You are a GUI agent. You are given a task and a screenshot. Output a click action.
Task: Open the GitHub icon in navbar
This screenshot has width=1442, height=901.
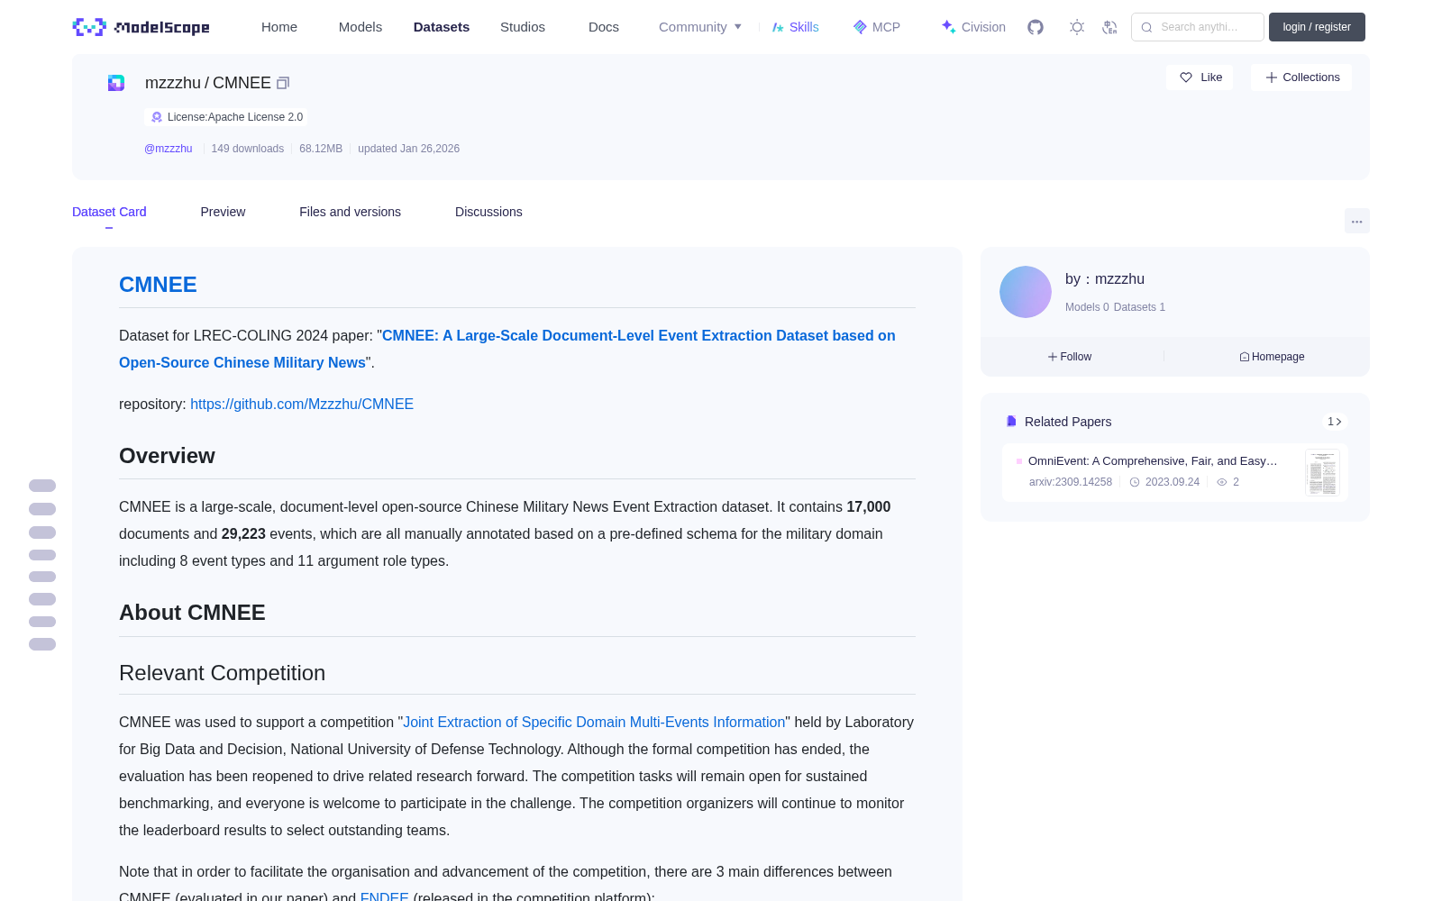pyautogui.click(x=1036, y=27)
